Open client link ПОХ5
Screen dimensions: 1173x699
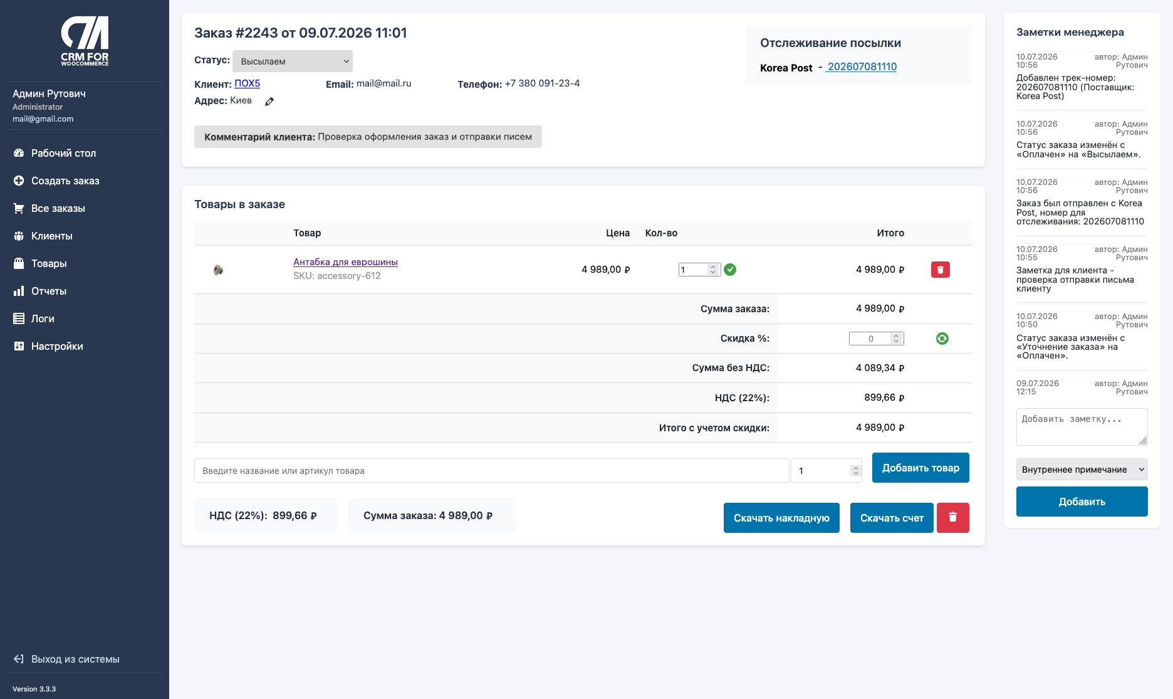pyautogui.click(x=247, y=83)
